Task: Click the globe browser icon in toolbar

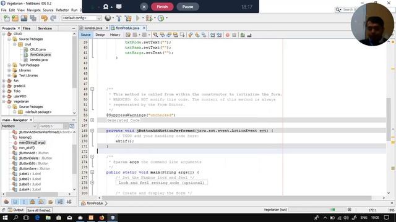Action: tap(108, 18)
